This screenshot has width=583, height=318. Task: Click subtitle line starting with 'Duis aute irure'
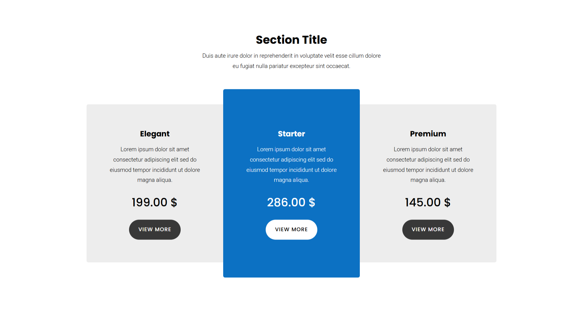click(291, 56)
